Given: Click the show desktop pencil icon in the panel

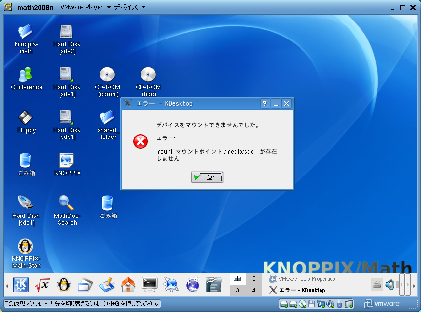Looking at the screenshot, I should 107,285.
